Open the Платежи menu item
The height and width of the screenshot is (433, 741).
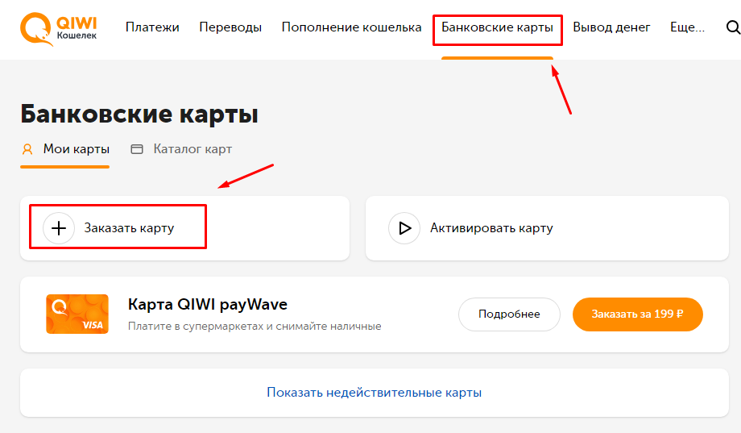pyautogui.click(x=152, y=27)
